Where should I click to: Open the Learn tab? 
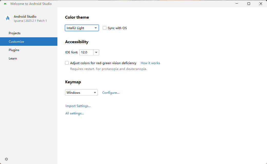29,58
